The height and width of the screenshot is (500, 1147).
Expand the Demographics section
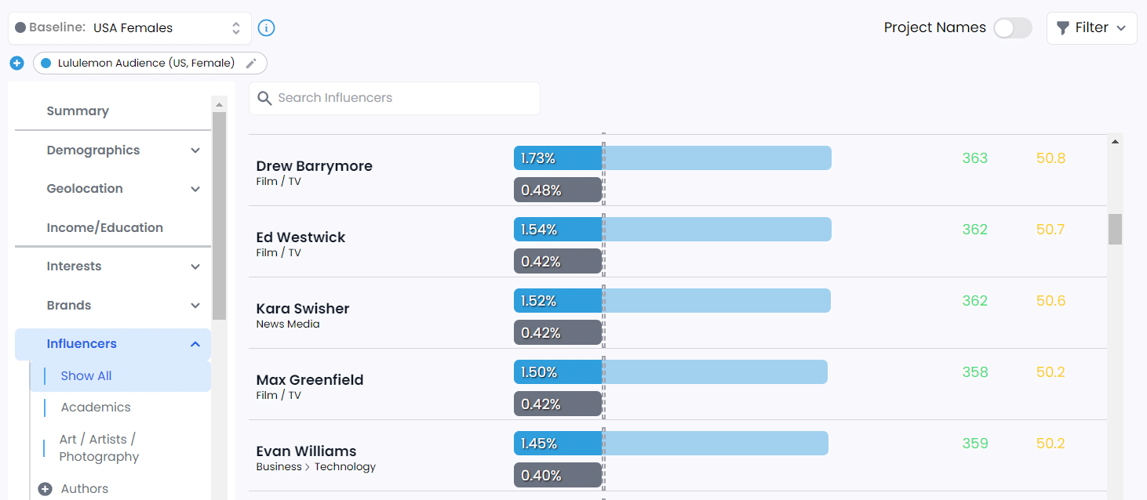(195, 150)
